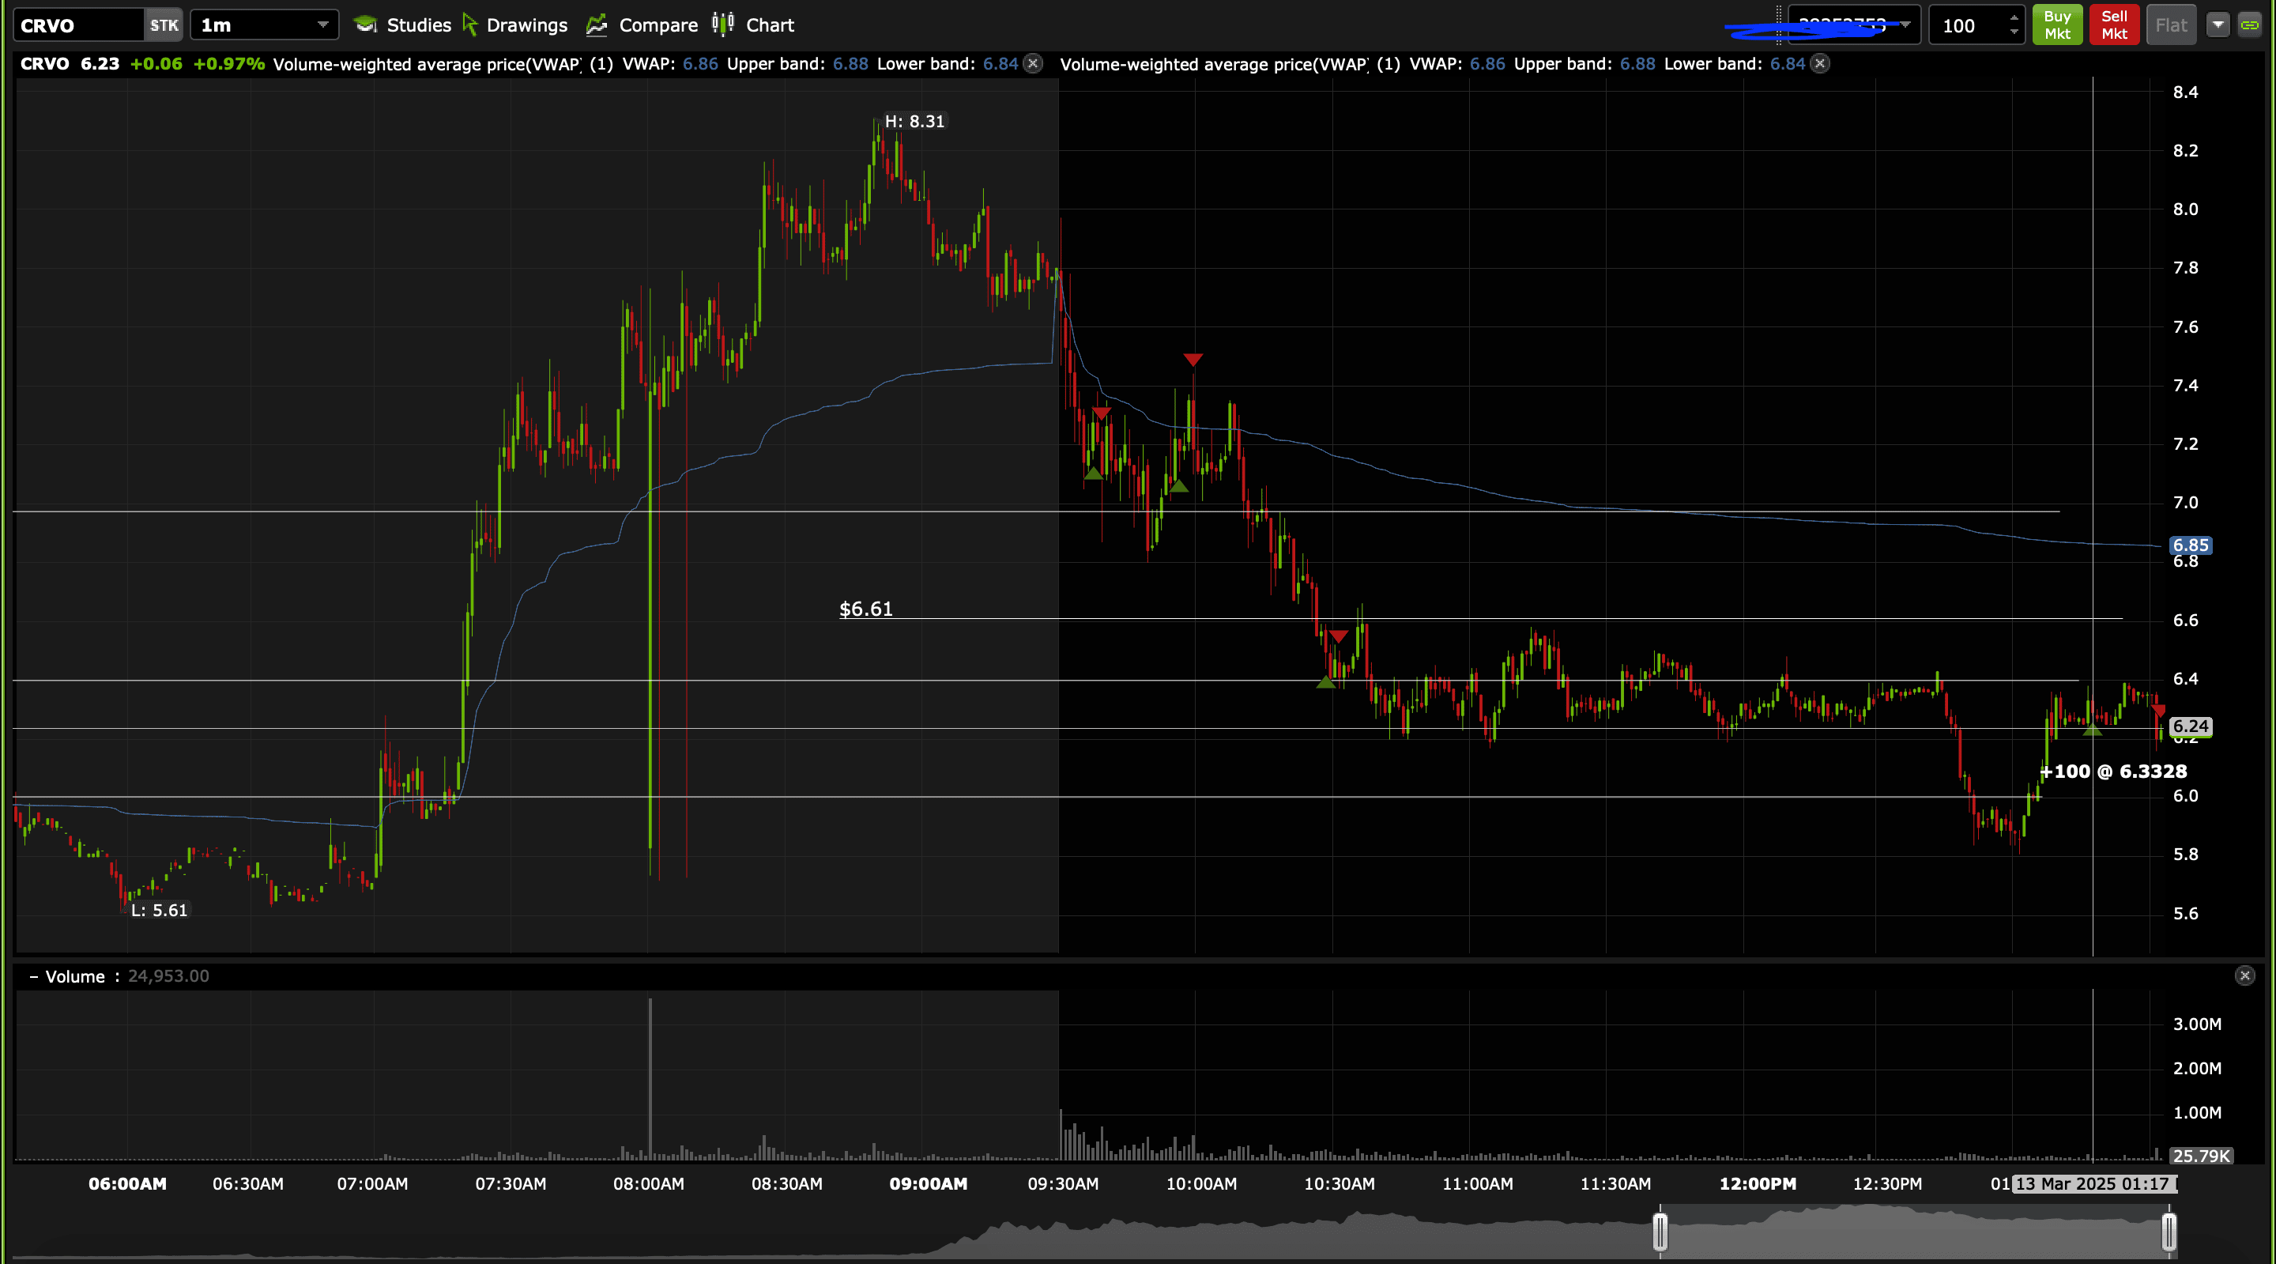Remove the first VWAP study
The image size is (2276, 1264).
(x=1032, y=64)
